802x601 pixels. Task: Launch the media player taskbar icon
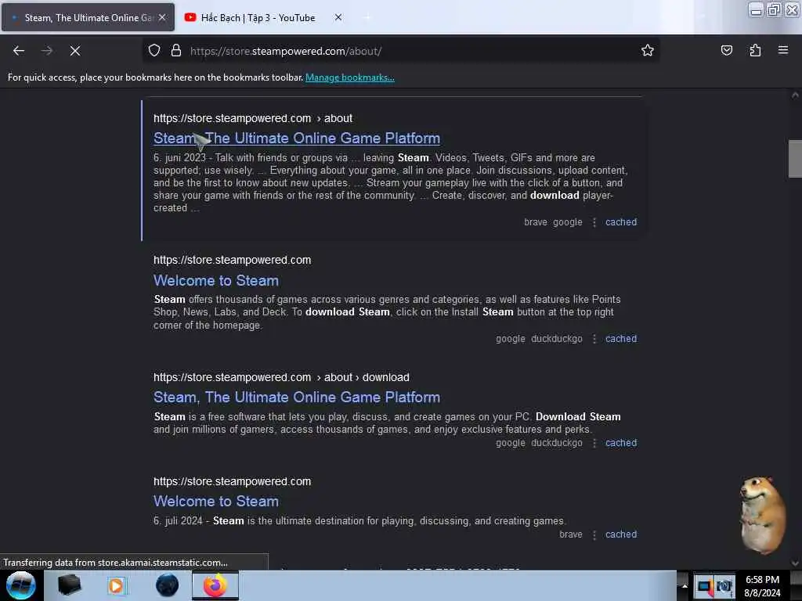click(x=116, y=585)
